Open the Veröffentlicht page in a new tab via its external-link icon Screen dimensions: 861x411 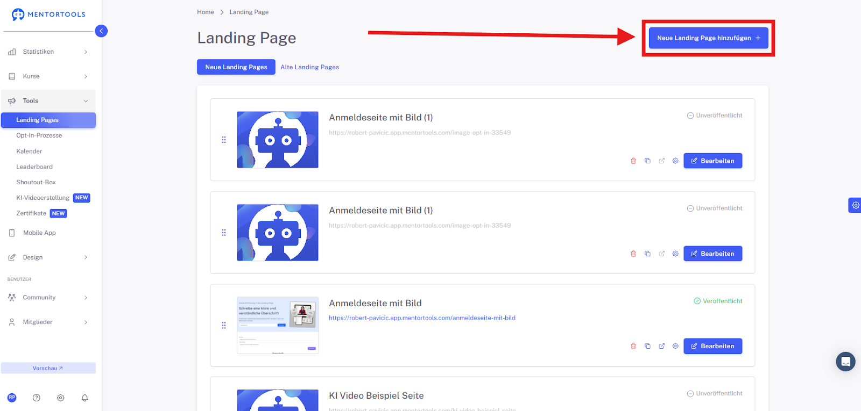coord(661,346)
